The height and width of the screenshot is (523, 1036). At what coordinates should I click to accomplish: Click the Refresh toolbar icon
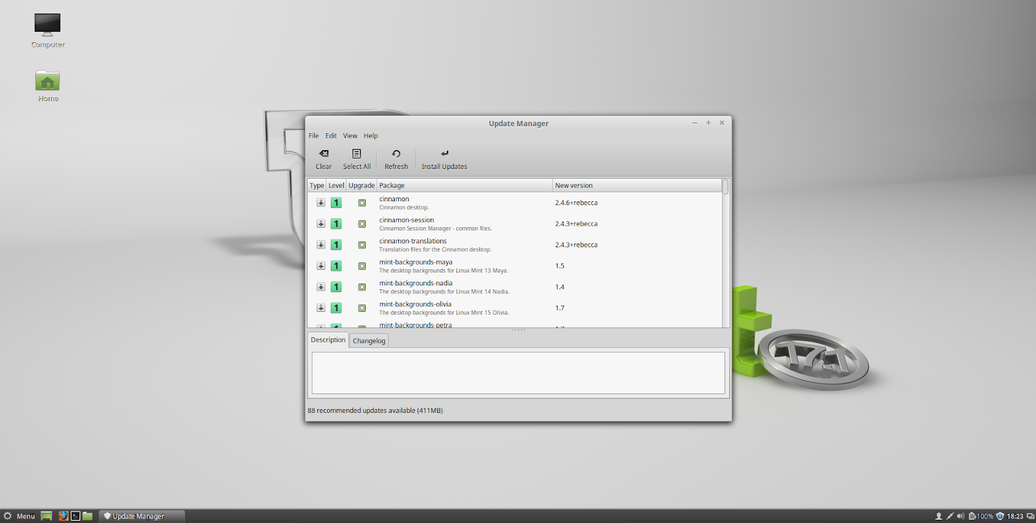pos(396,153)
